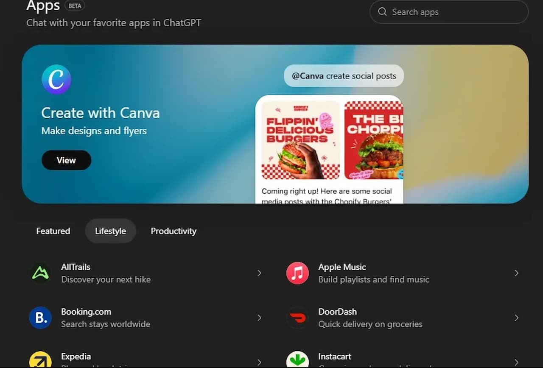The width and height of the screenshot is (543, 368).
Task: Click the magnifier icon in search bar
Action: pyautogui.click(x=382, y=12)
